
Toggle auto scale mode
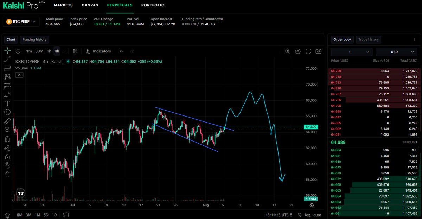click(x=317, y=215)
